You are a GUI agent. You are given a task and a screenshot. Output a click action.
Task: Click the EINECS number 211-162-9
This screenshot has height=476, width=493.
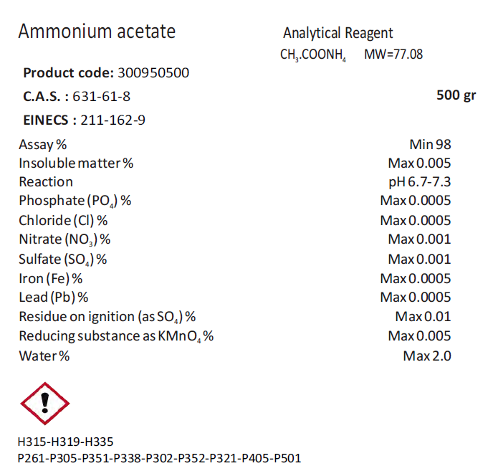click(113, 120)
